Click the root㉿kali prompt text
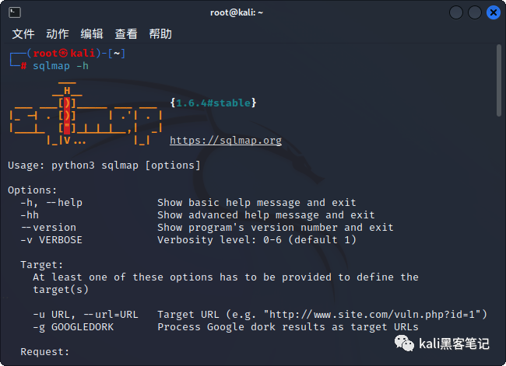This screenshot has height=366, width=506. [64, 53]
